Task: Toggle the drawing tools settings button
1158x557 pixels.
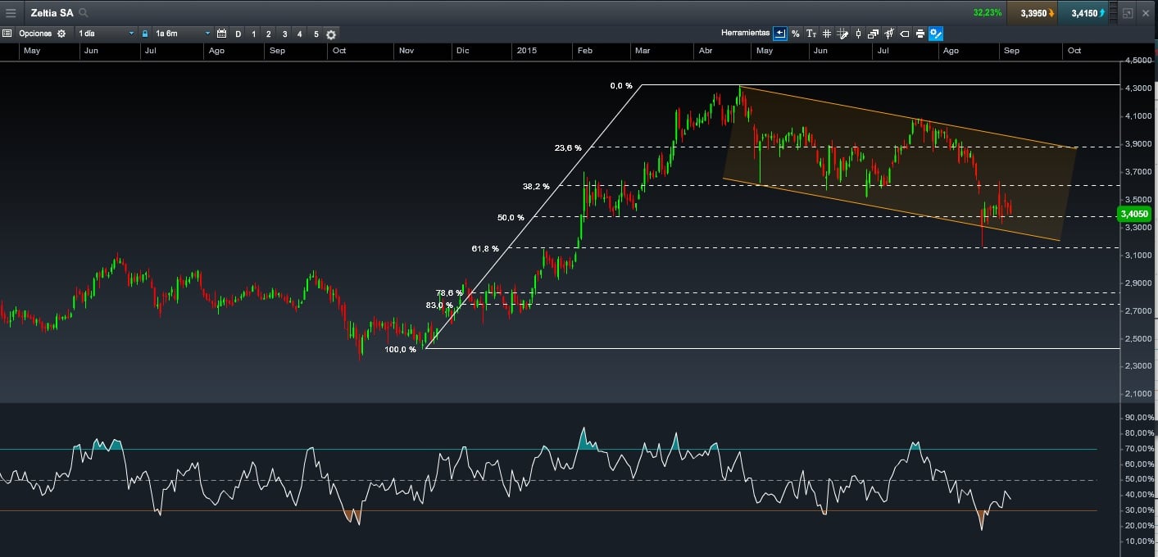Action: [936, 34]
